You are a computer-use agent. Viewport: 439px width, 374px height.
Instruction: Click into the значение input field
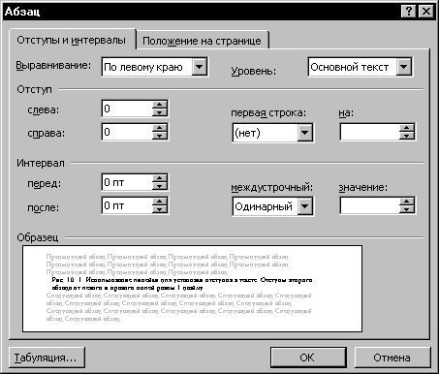tap(370, 205)
